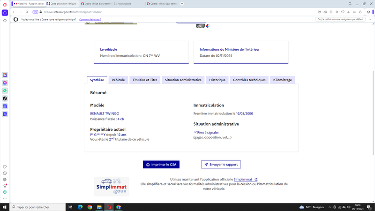Open sidebar heart bookmarks icon
The height and width of the screenshot is (211, 375).
(x=5, y=167)
